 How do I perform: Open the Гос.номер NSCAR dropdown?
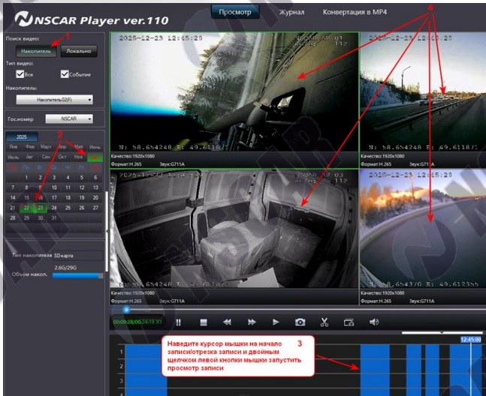click(69, 118)
